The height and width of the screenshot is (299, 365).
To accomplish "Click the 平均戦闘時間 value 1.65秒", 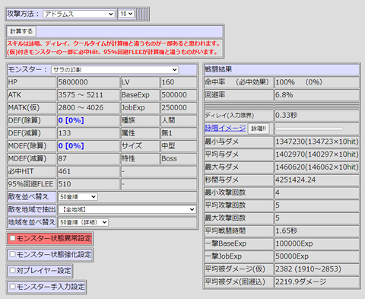I will tap(287, 231).
